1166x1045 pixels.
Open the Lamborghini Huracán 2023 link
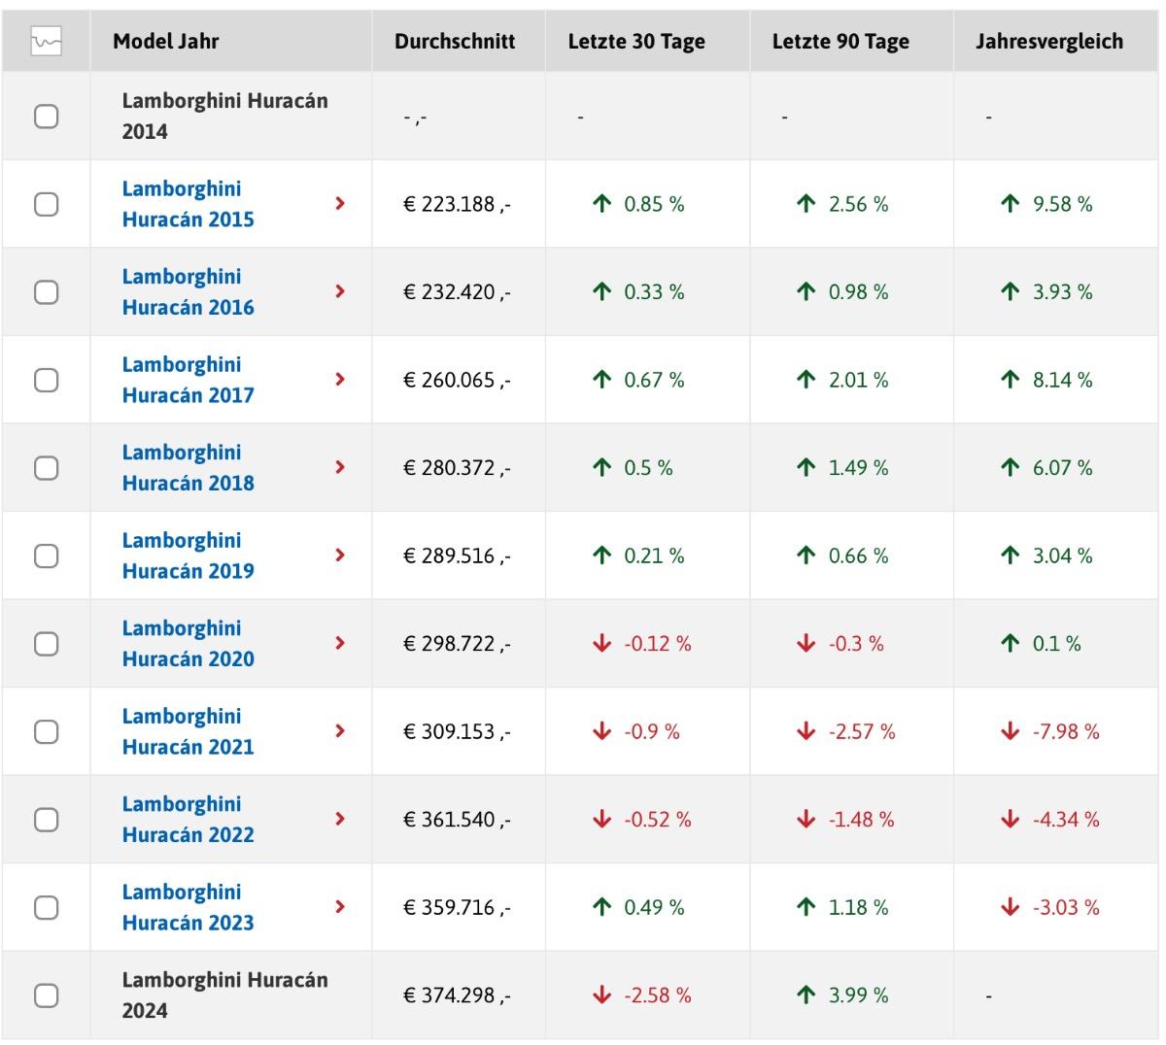[189, 907]
